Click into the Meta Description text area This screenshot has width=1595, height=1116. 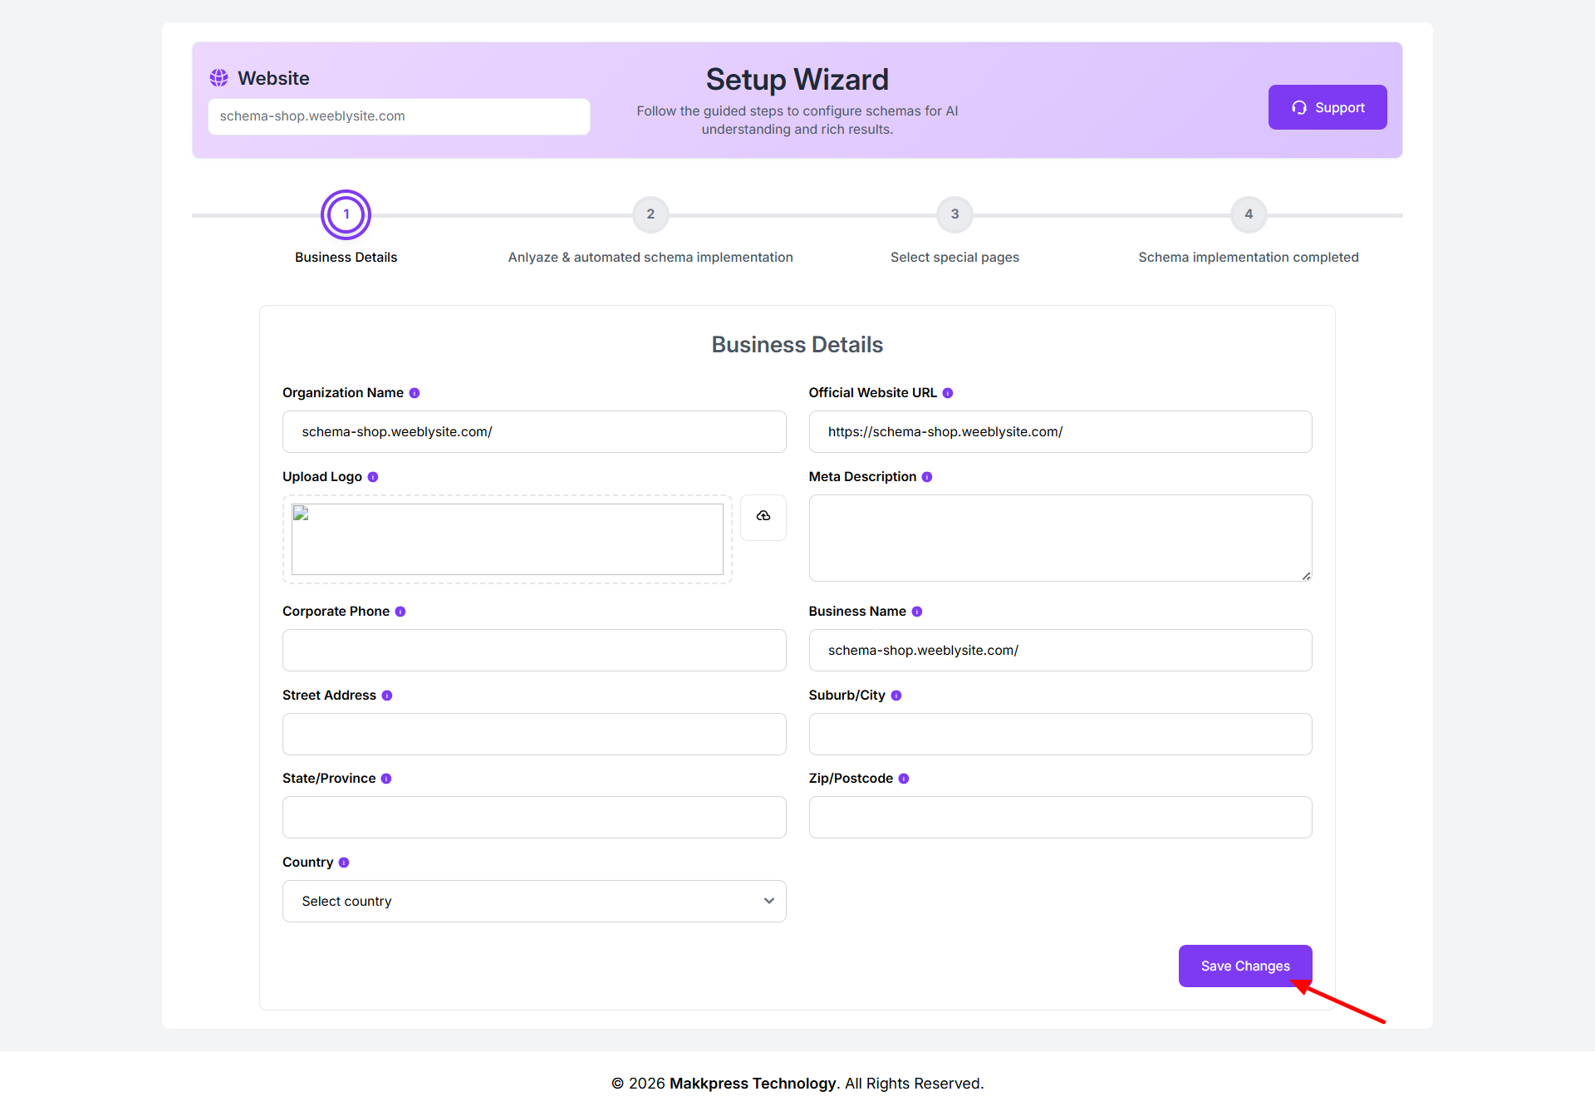(1059, 538)
